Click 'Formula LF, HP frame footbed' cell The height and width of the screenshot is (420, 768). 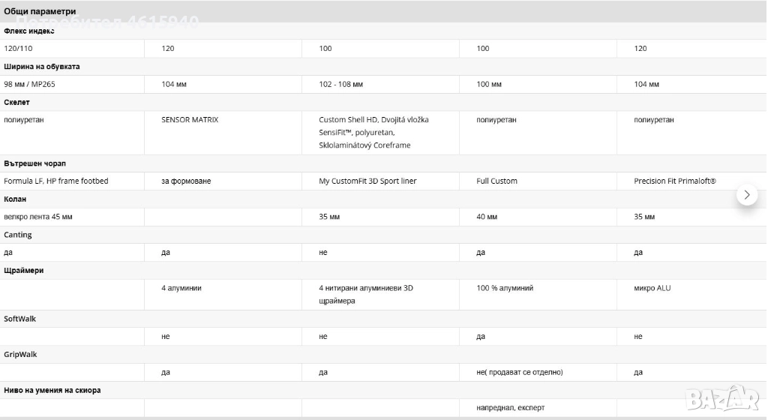56,181
